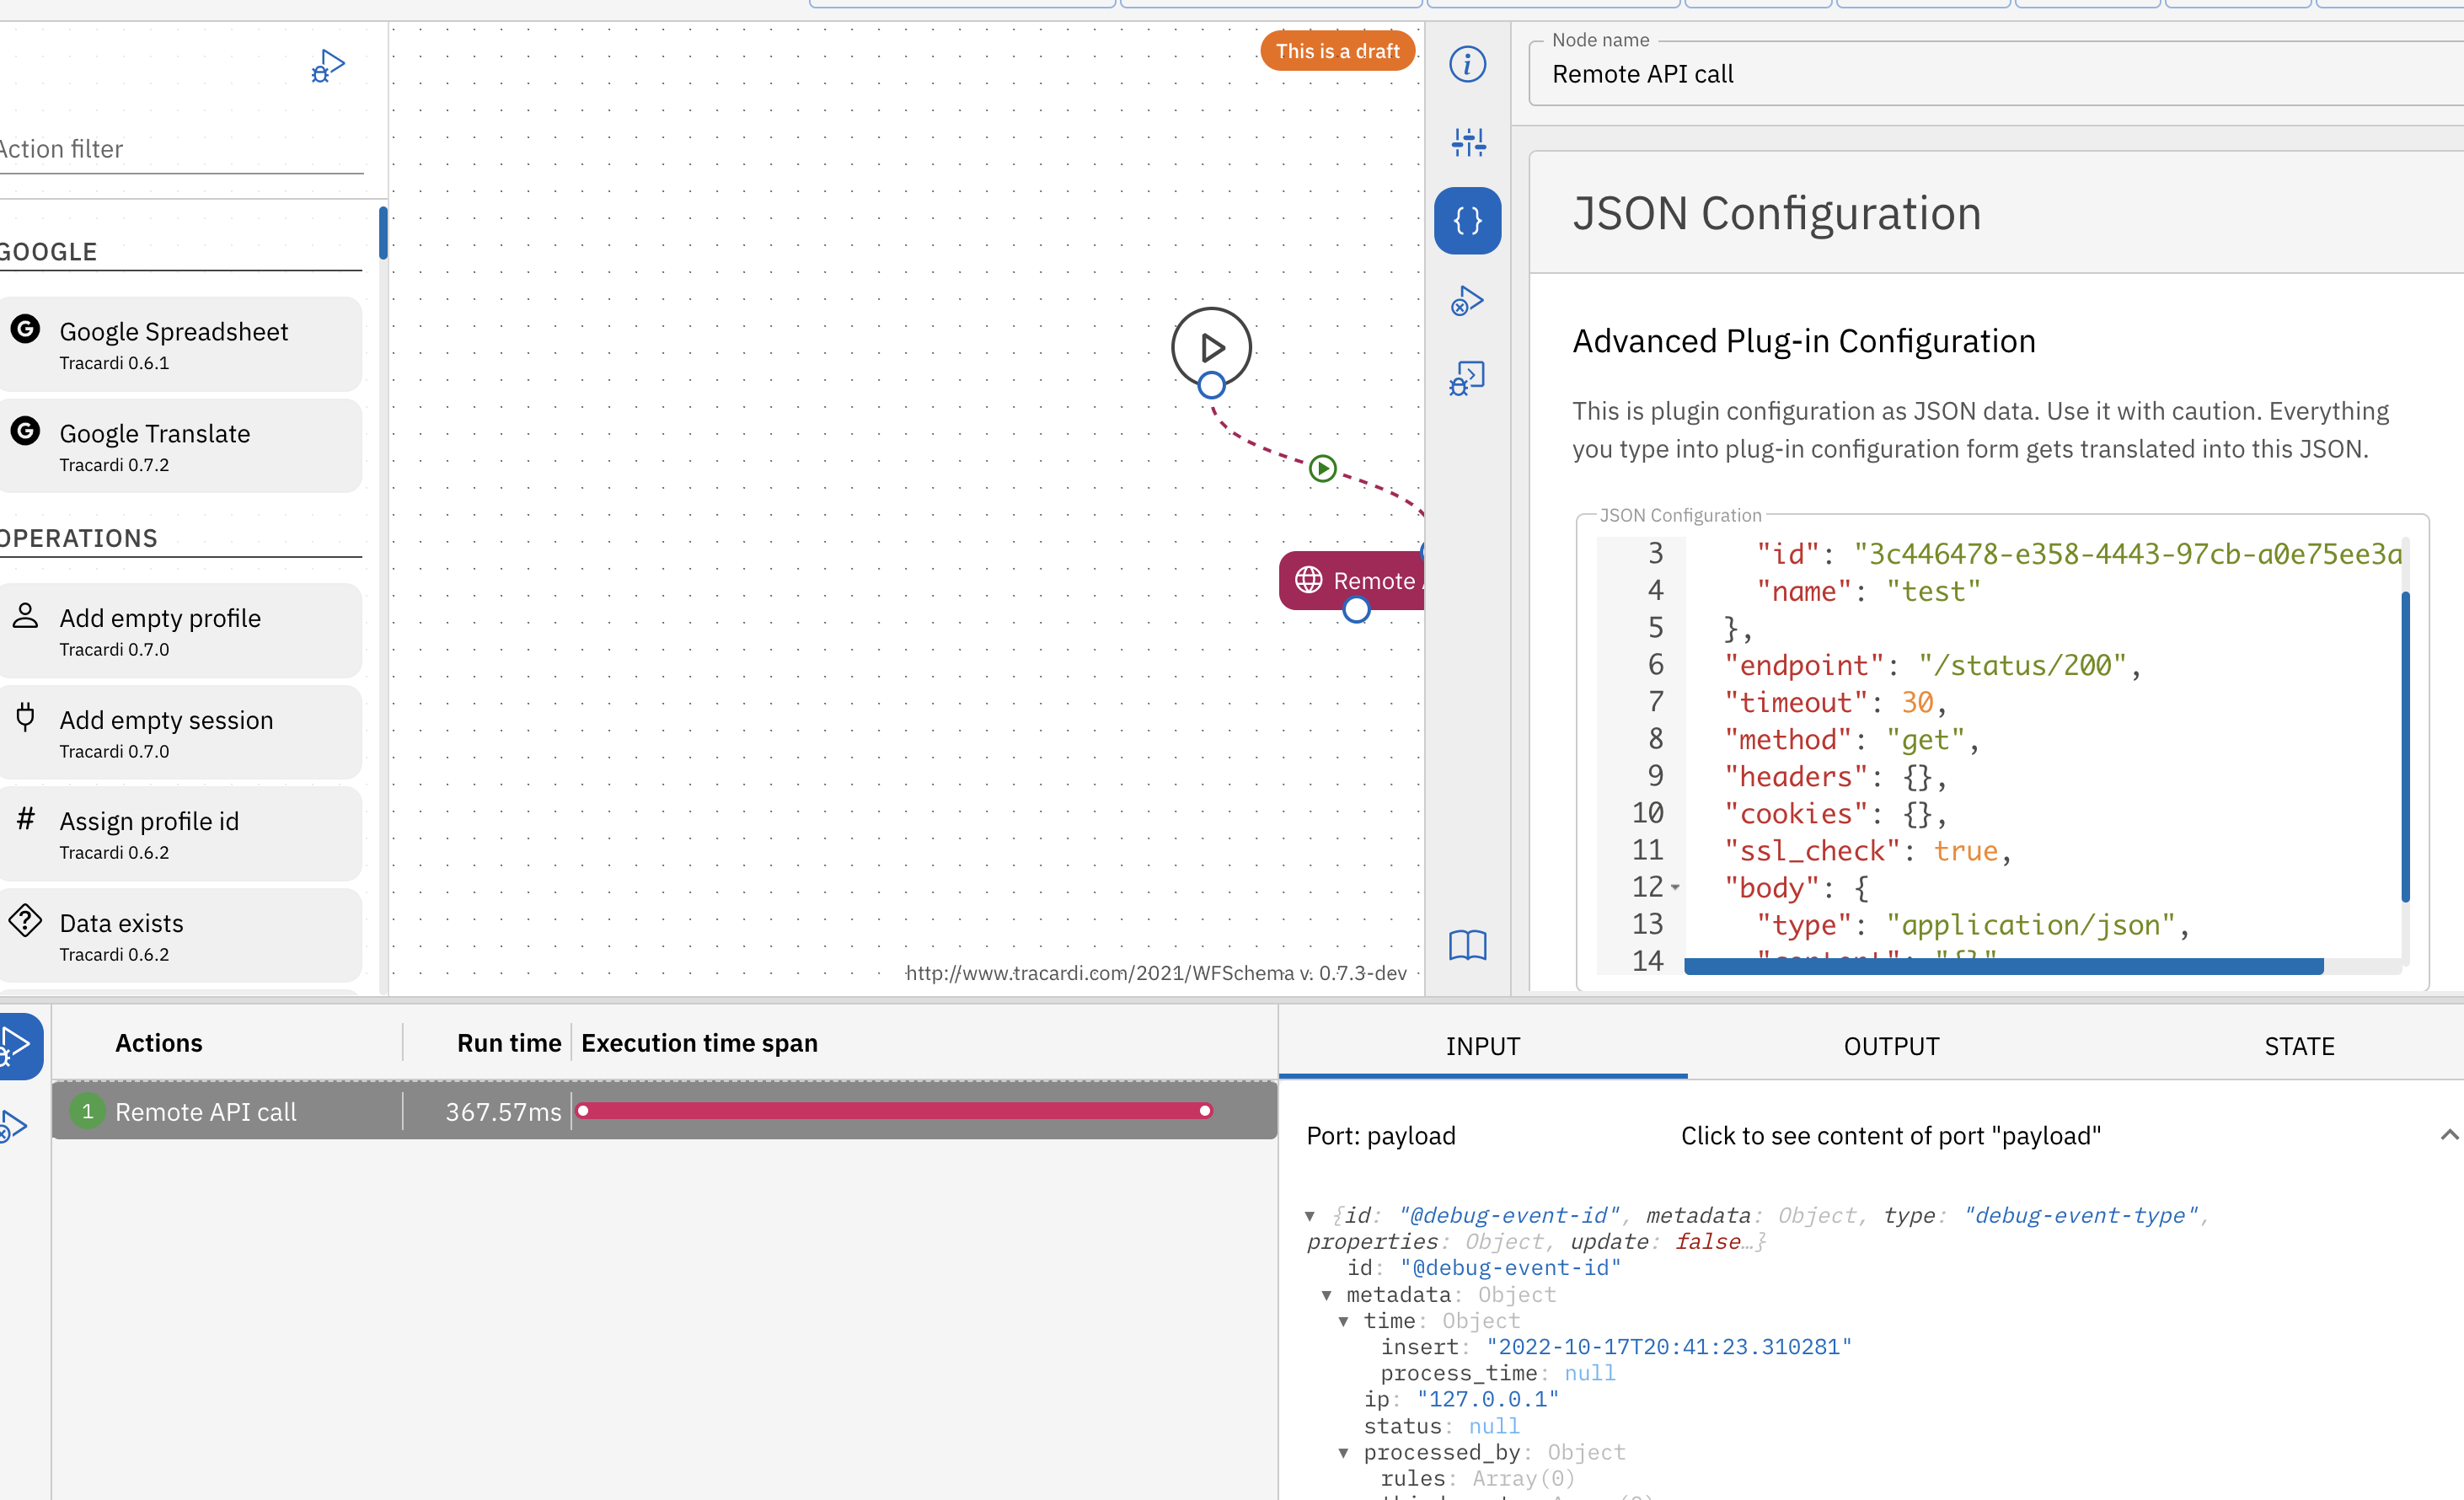Select the JSON configuration braces icon

[1467, 221]
